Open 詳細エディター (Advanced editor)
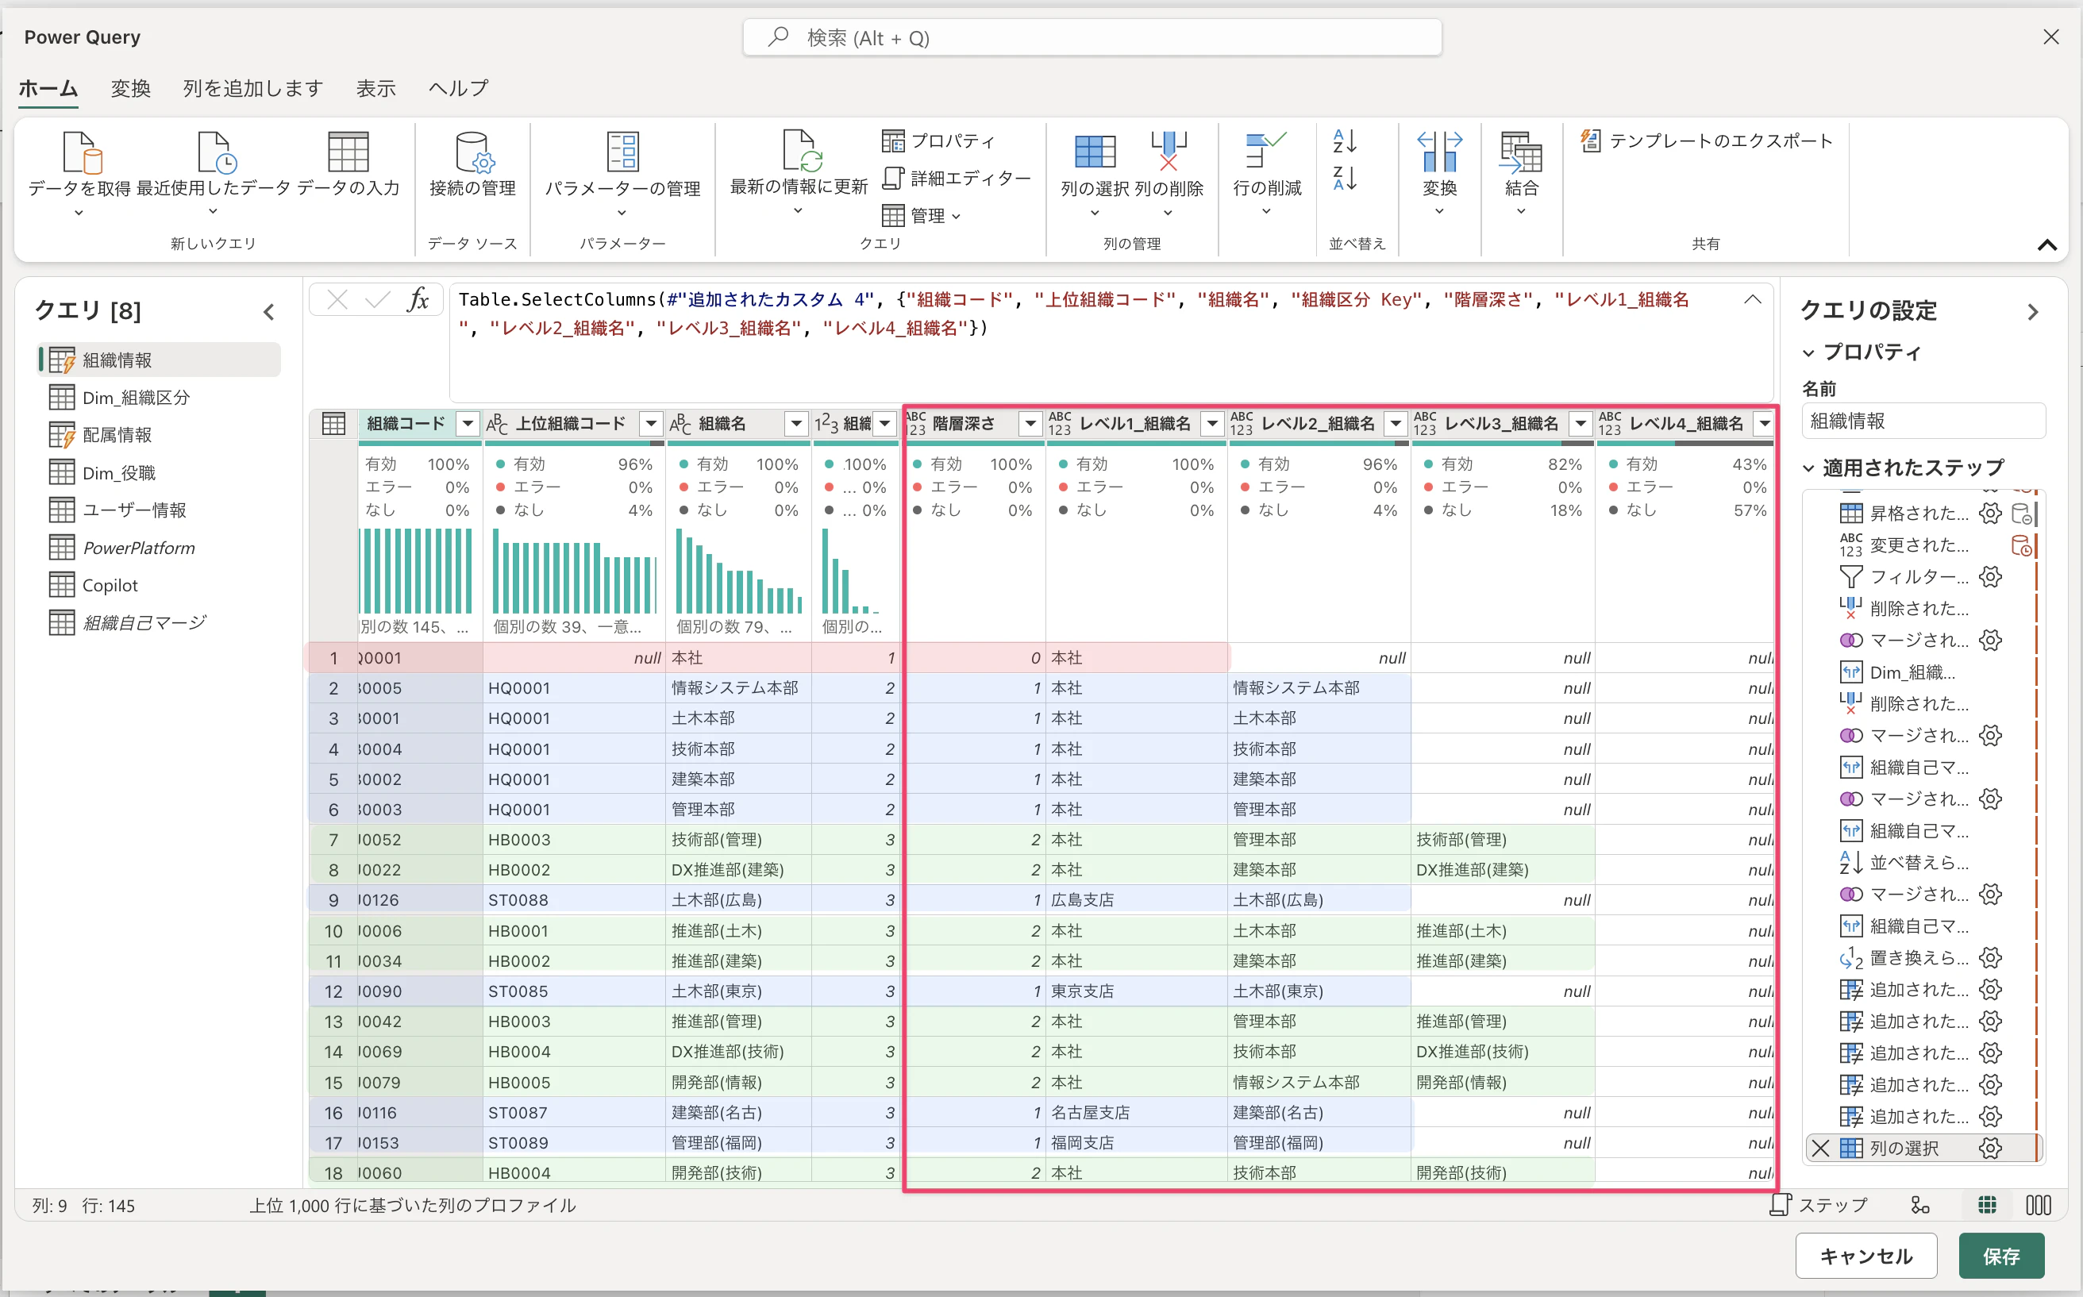Image resolution: width=2083 pixels, height=1297 pixels. (956, 179)
